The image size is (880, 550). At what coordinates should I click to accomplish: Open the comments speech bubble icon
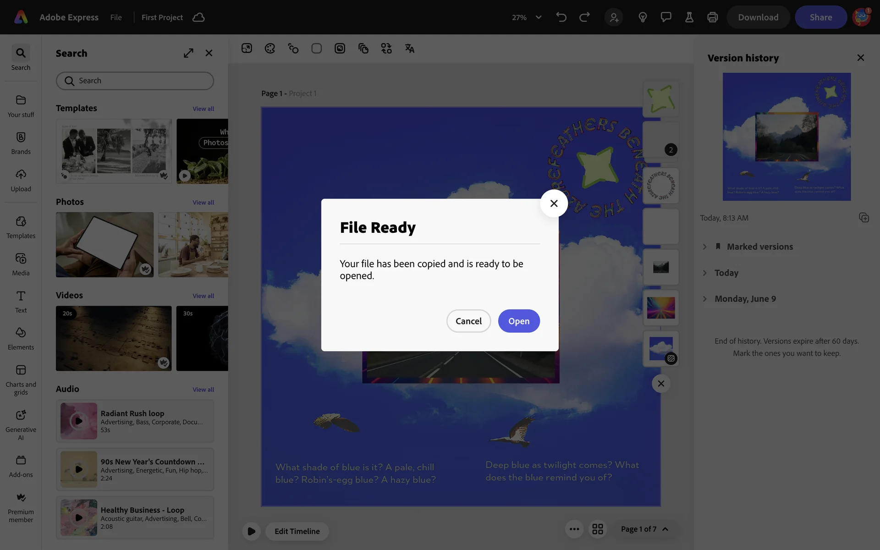point(665,17)
